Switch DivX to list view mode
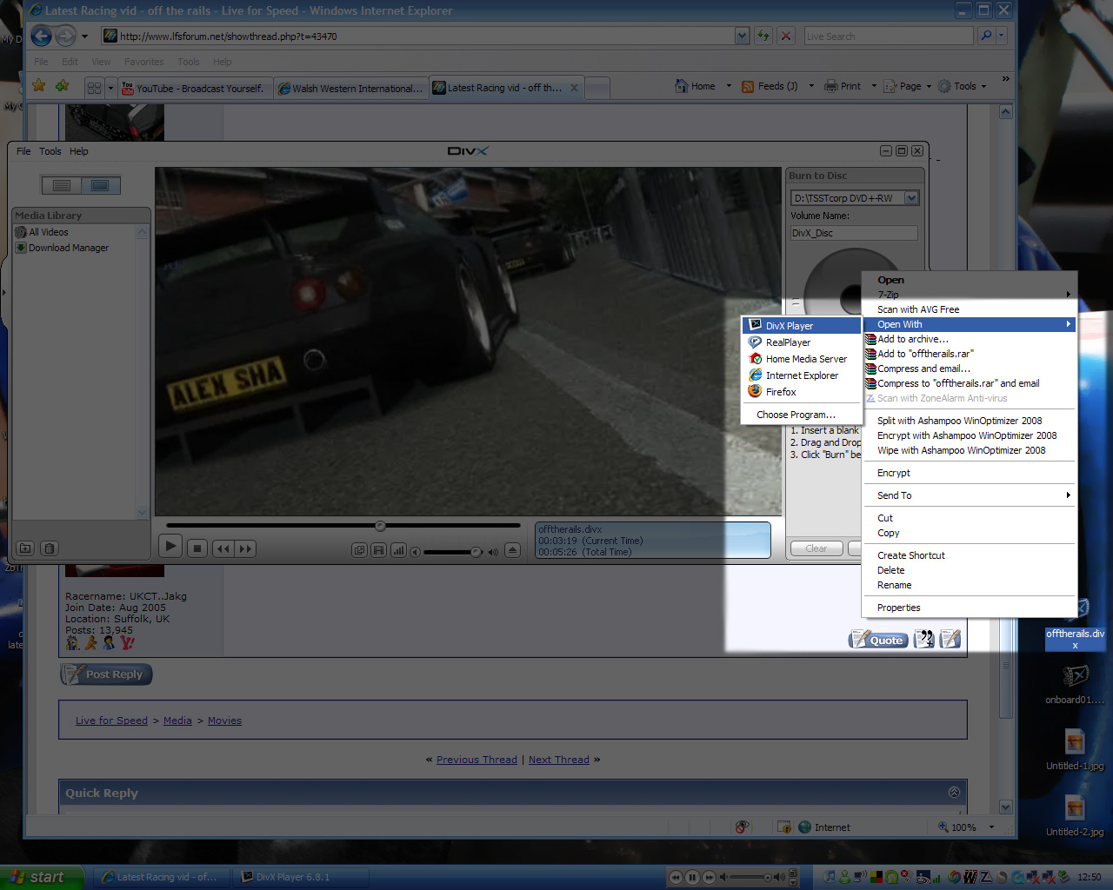 [x=61, y=185]
